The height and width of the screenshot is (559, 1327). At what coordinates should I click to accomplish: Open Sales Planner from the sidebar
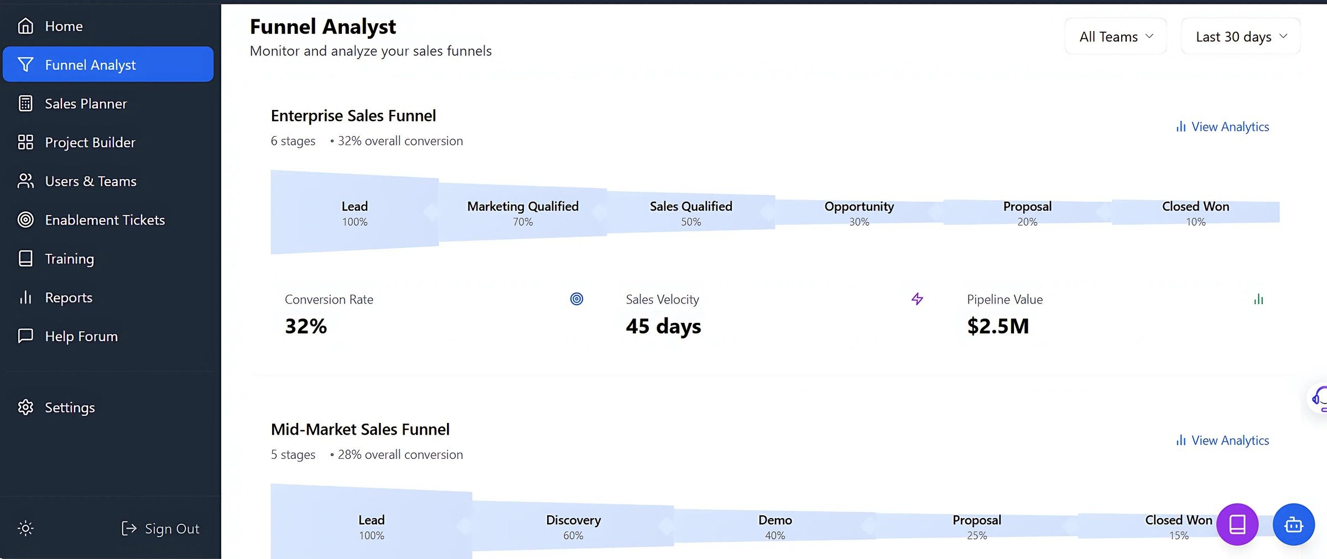[86, 103]
